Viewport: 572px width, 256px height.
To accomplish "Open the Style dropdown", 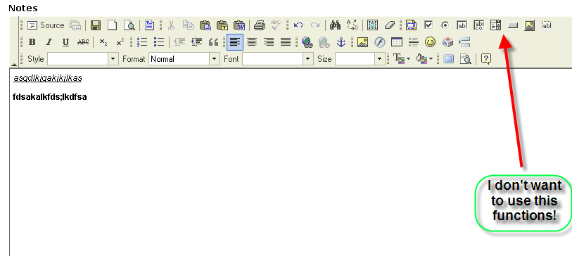I will tap(83, 59).
